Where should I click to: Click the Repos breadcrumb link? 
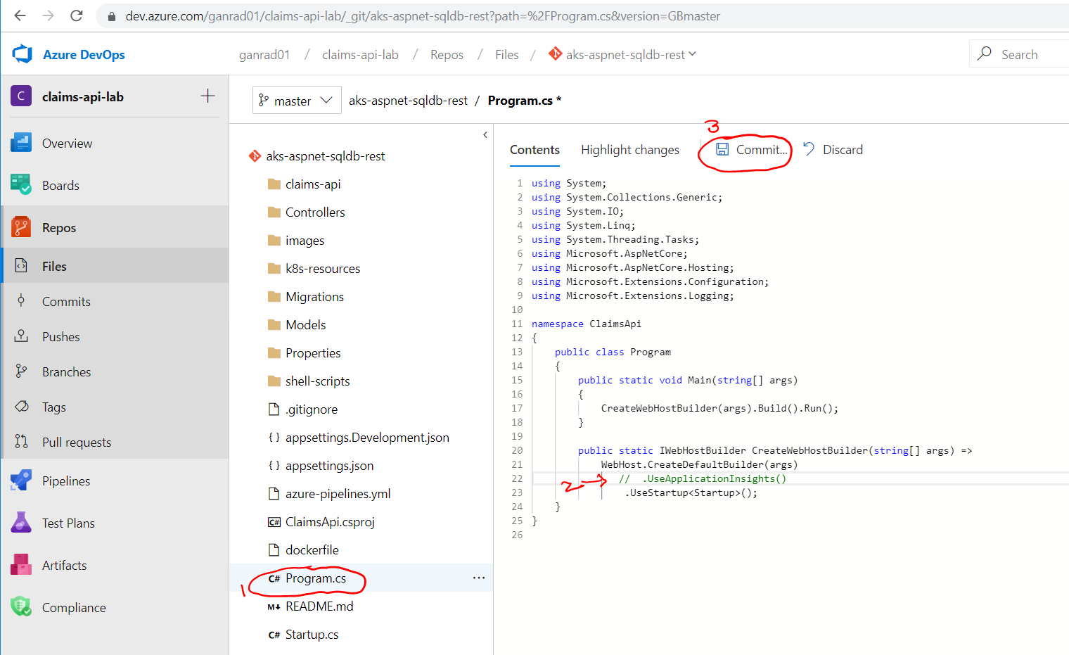point(447,55)
